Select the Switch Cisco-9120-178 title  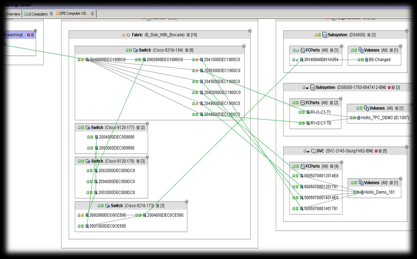tap(113, 161)
